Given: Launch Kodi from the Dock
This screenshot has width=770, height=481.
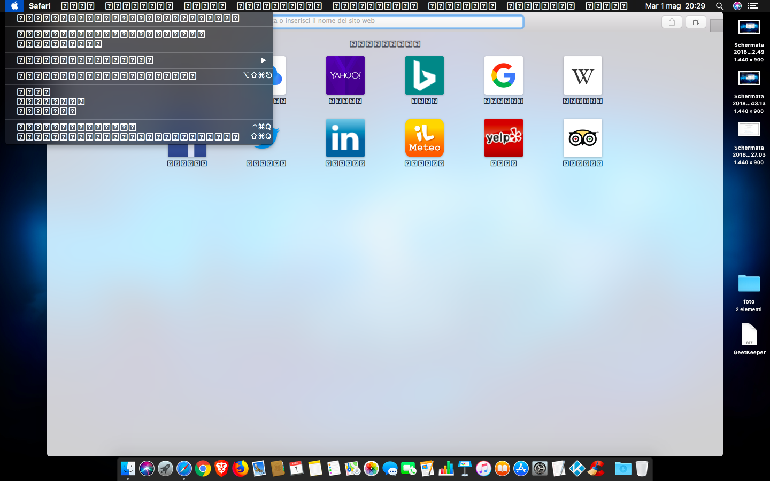Looking at the screenshot, I should click(x=577, y=469).
